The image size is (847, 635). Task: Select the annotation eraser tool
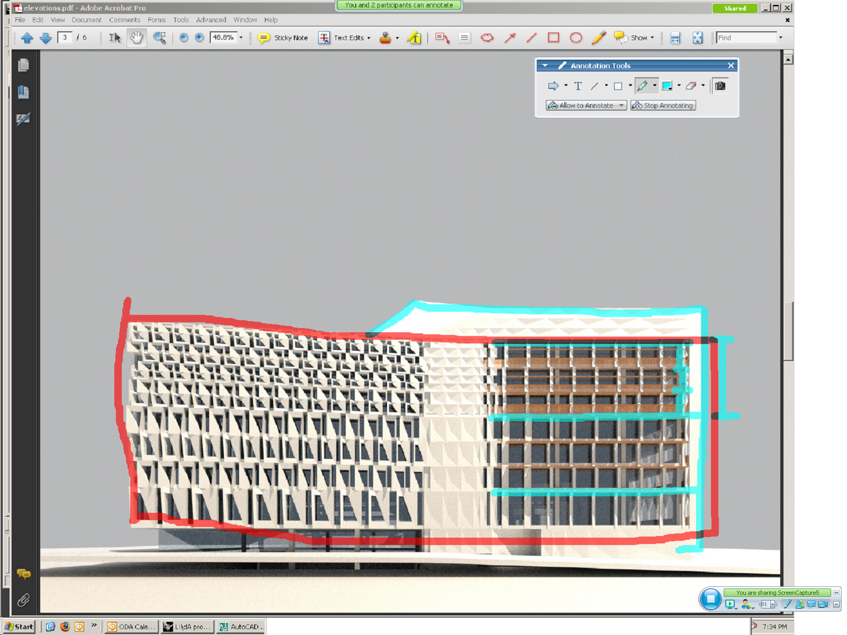[x=691, y=86]
